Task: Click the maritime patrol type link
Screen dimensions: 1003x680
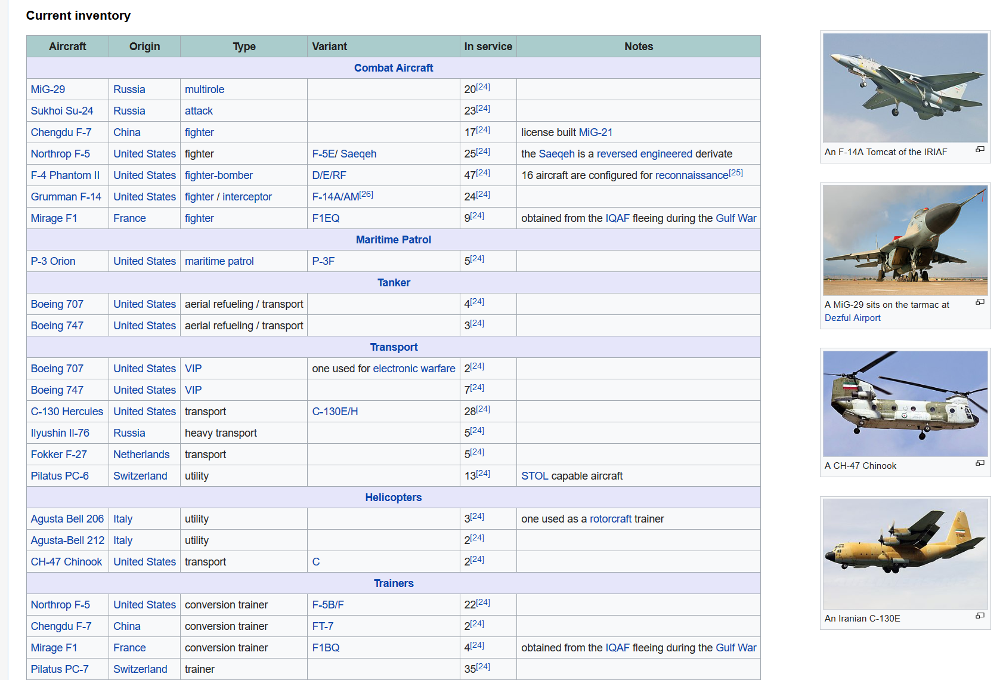Action: [219, 261]
